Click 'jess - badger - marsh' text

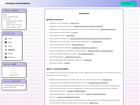tap(14, 27)
